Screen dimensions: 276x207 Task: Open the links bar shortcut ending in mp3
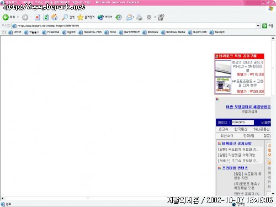[217, 32]
